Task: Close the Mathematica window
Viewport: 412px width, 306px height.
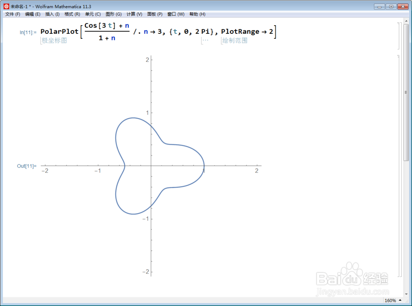Action: click(403, 7)
